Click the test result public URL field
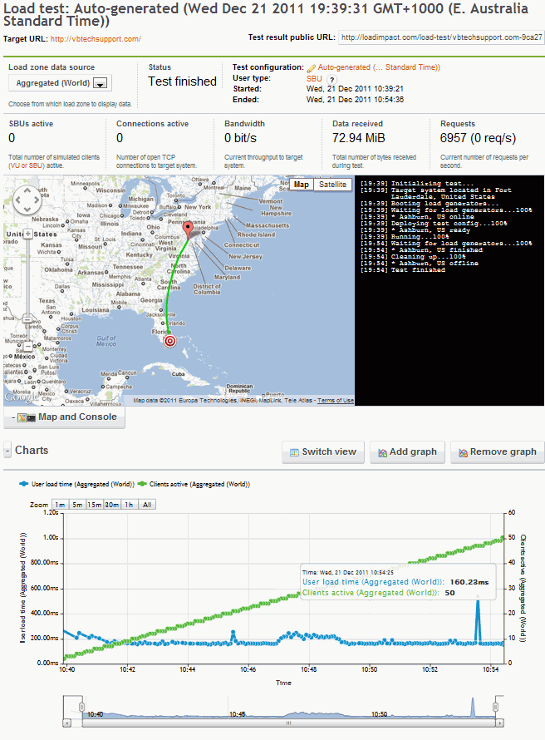The height and width of the screenshot is (740, 545). click(x=440, y=37)
